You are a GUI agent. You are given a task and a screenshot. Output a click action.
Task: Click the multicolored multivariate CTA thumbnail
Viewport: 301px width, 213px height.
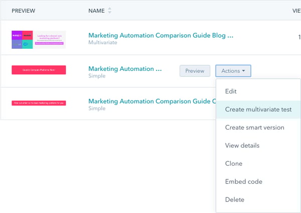(x=39, y=40)
